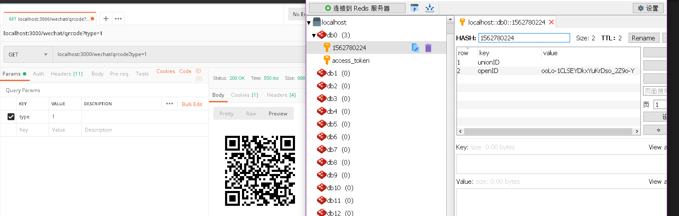Open Cookies link in Postman request
Viewport: 679px width, 216px height.
click(x=166, y=71)
